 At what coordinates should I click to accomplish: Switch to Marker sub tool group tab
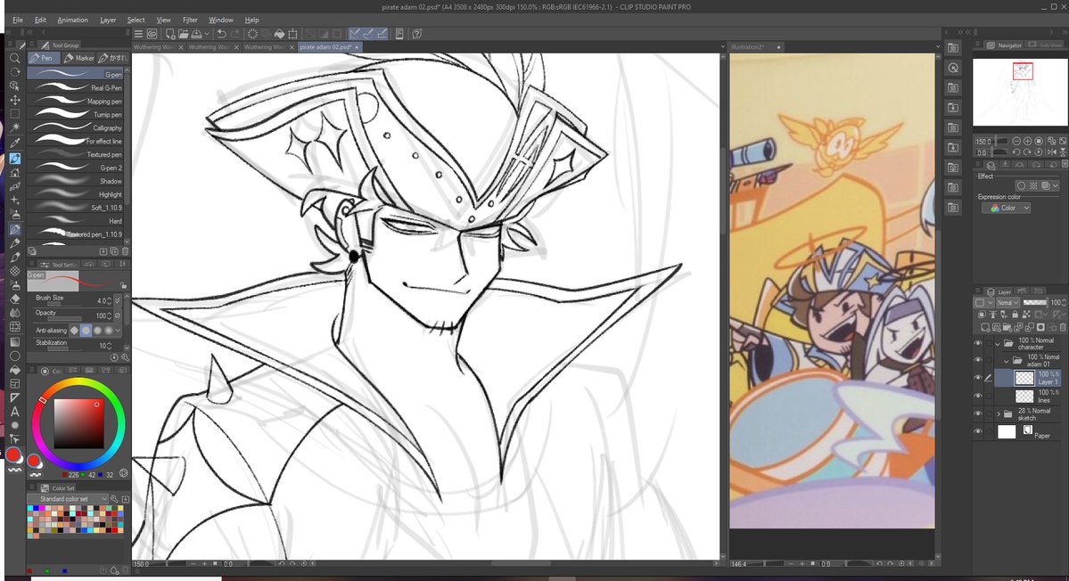click(79, 58)
